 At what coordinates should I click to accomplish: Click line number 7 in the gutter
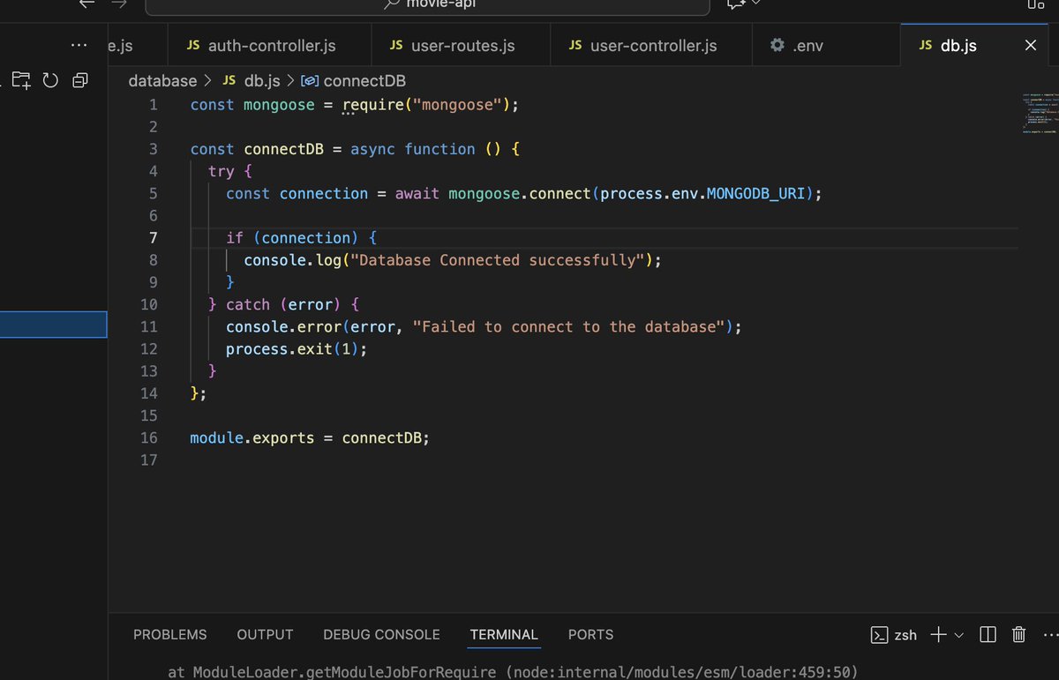(x=153, y=238)
